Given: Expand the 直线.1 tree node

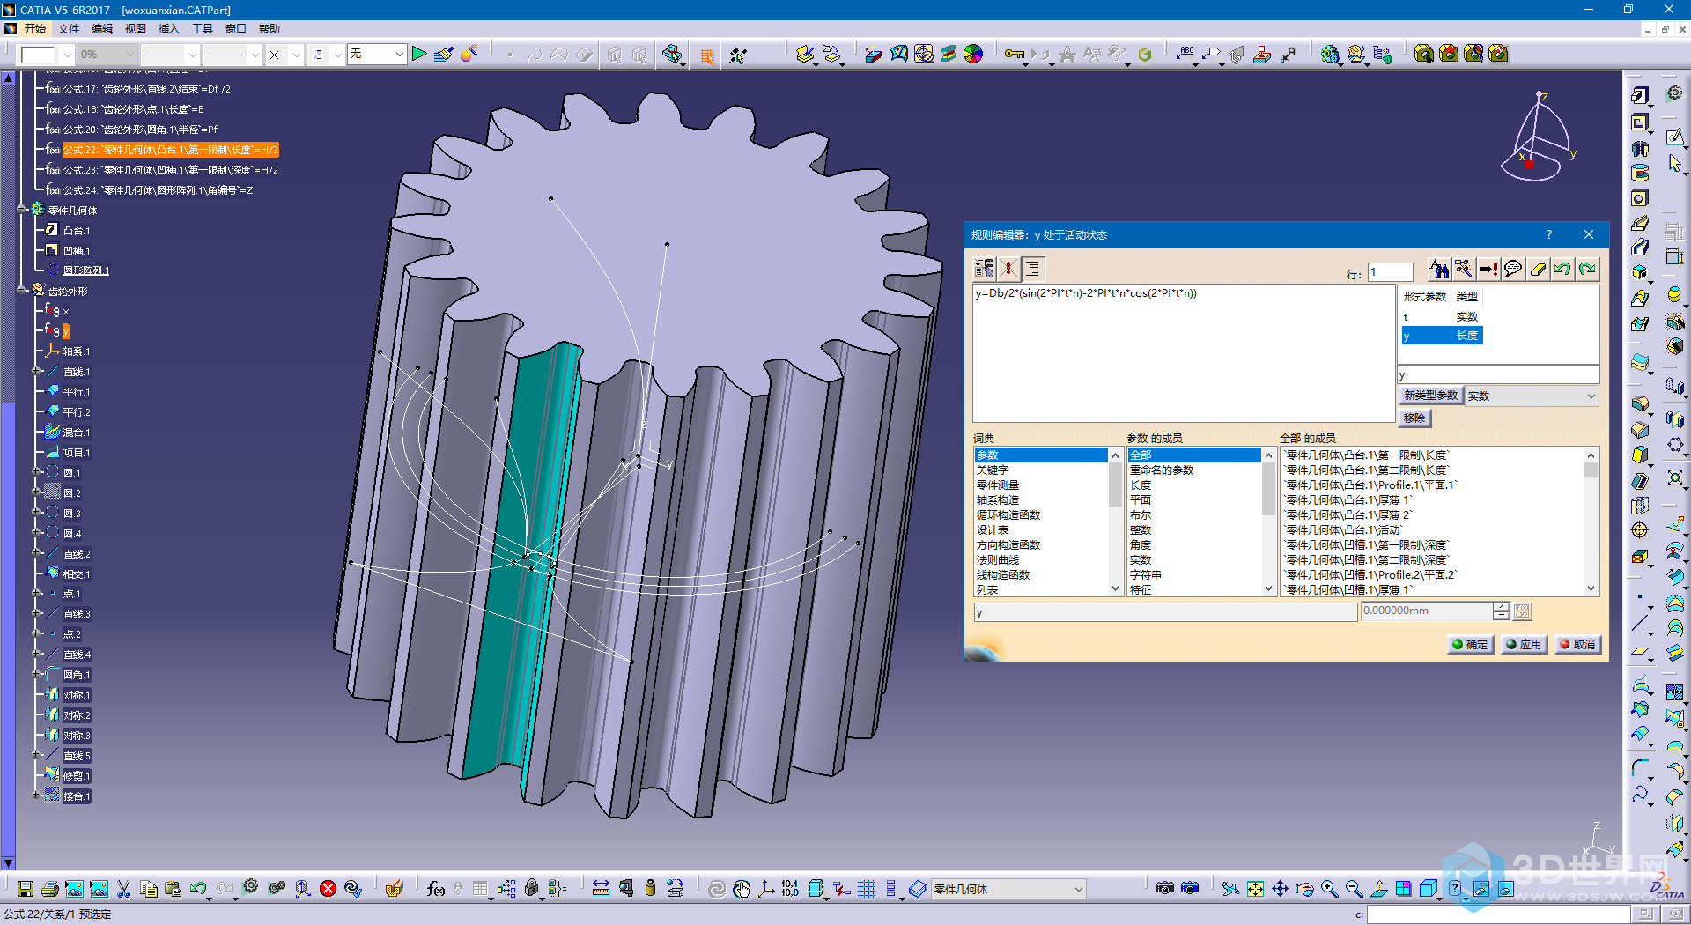Looking at the screenshot, I should 36,372.
